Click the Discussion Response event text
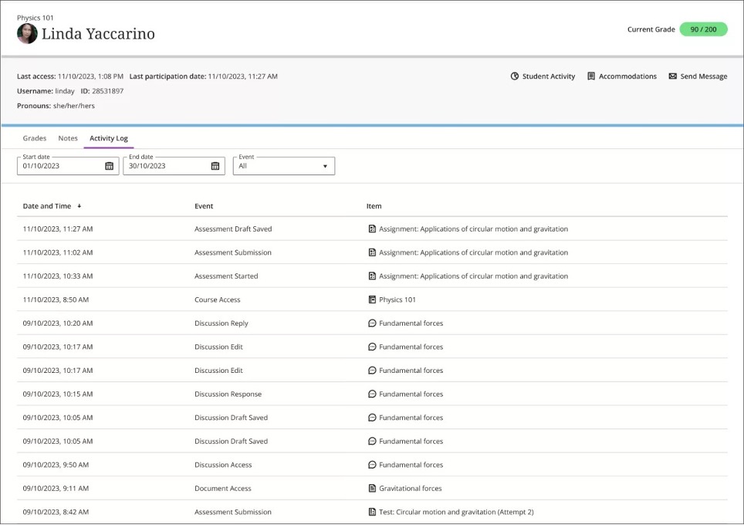Screen dimensions: 744x525 tap(228, 394)
